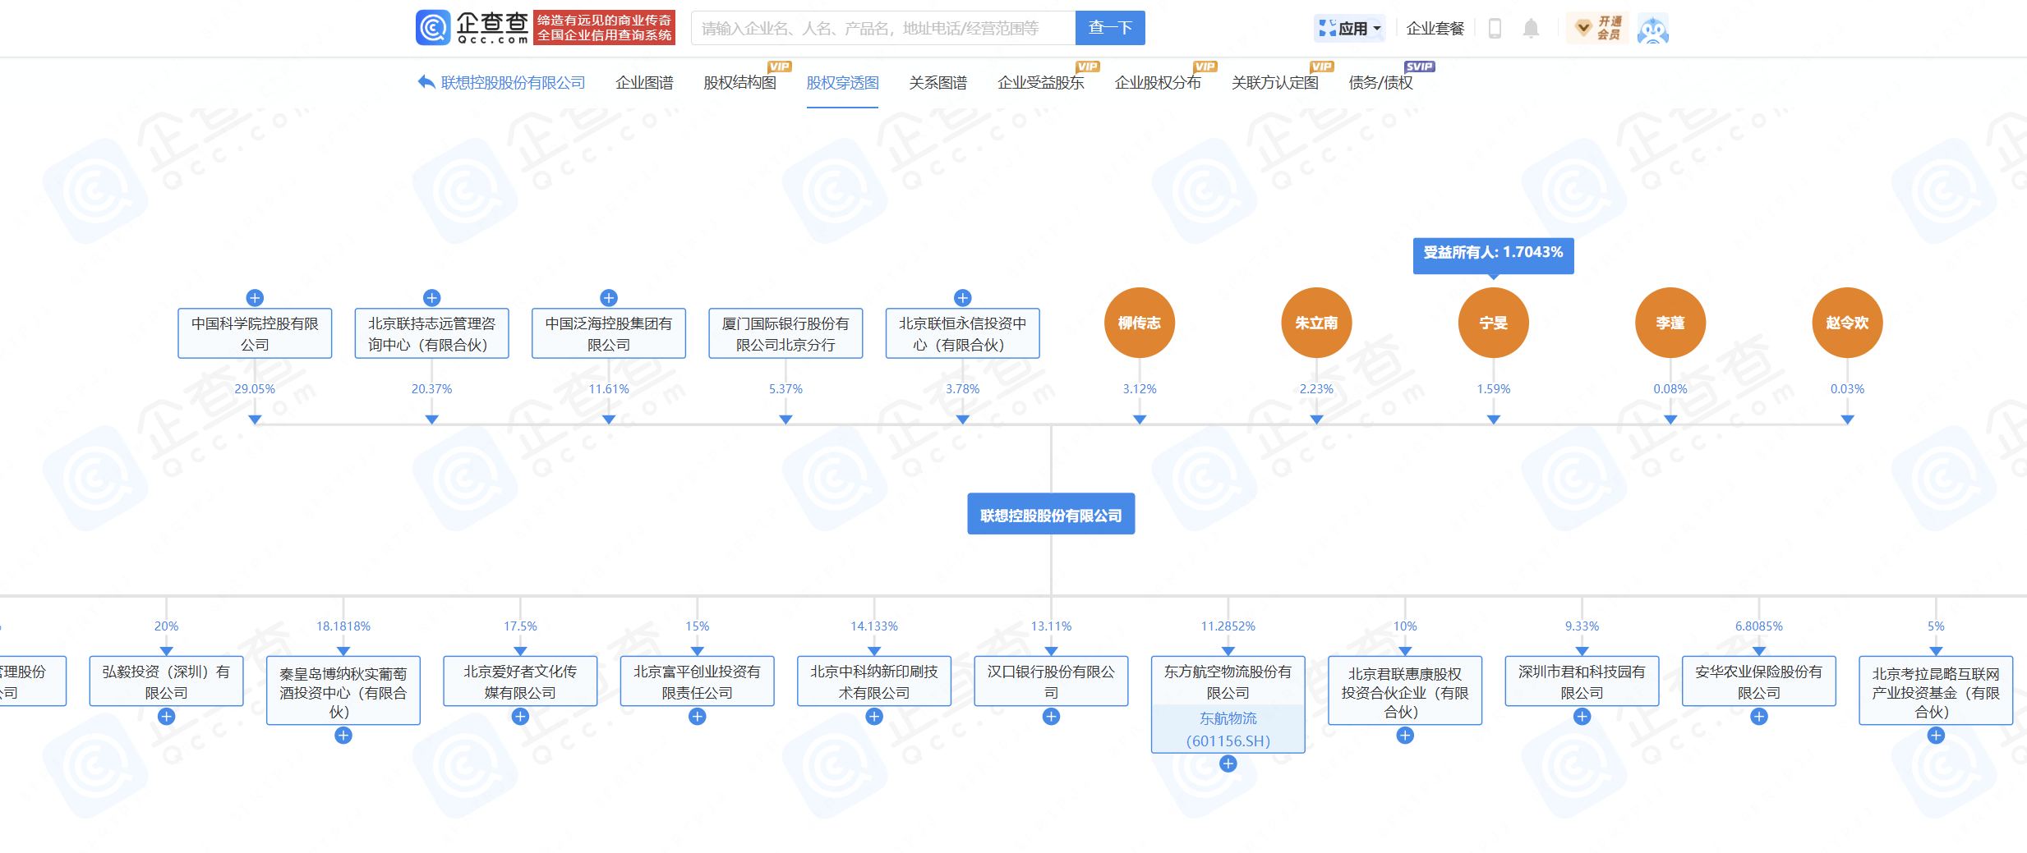Open the 安华农业保险股份有限公司 node
This screenshot has width=2027, height=853.
pyautogui.click(x=1759, y=681)
